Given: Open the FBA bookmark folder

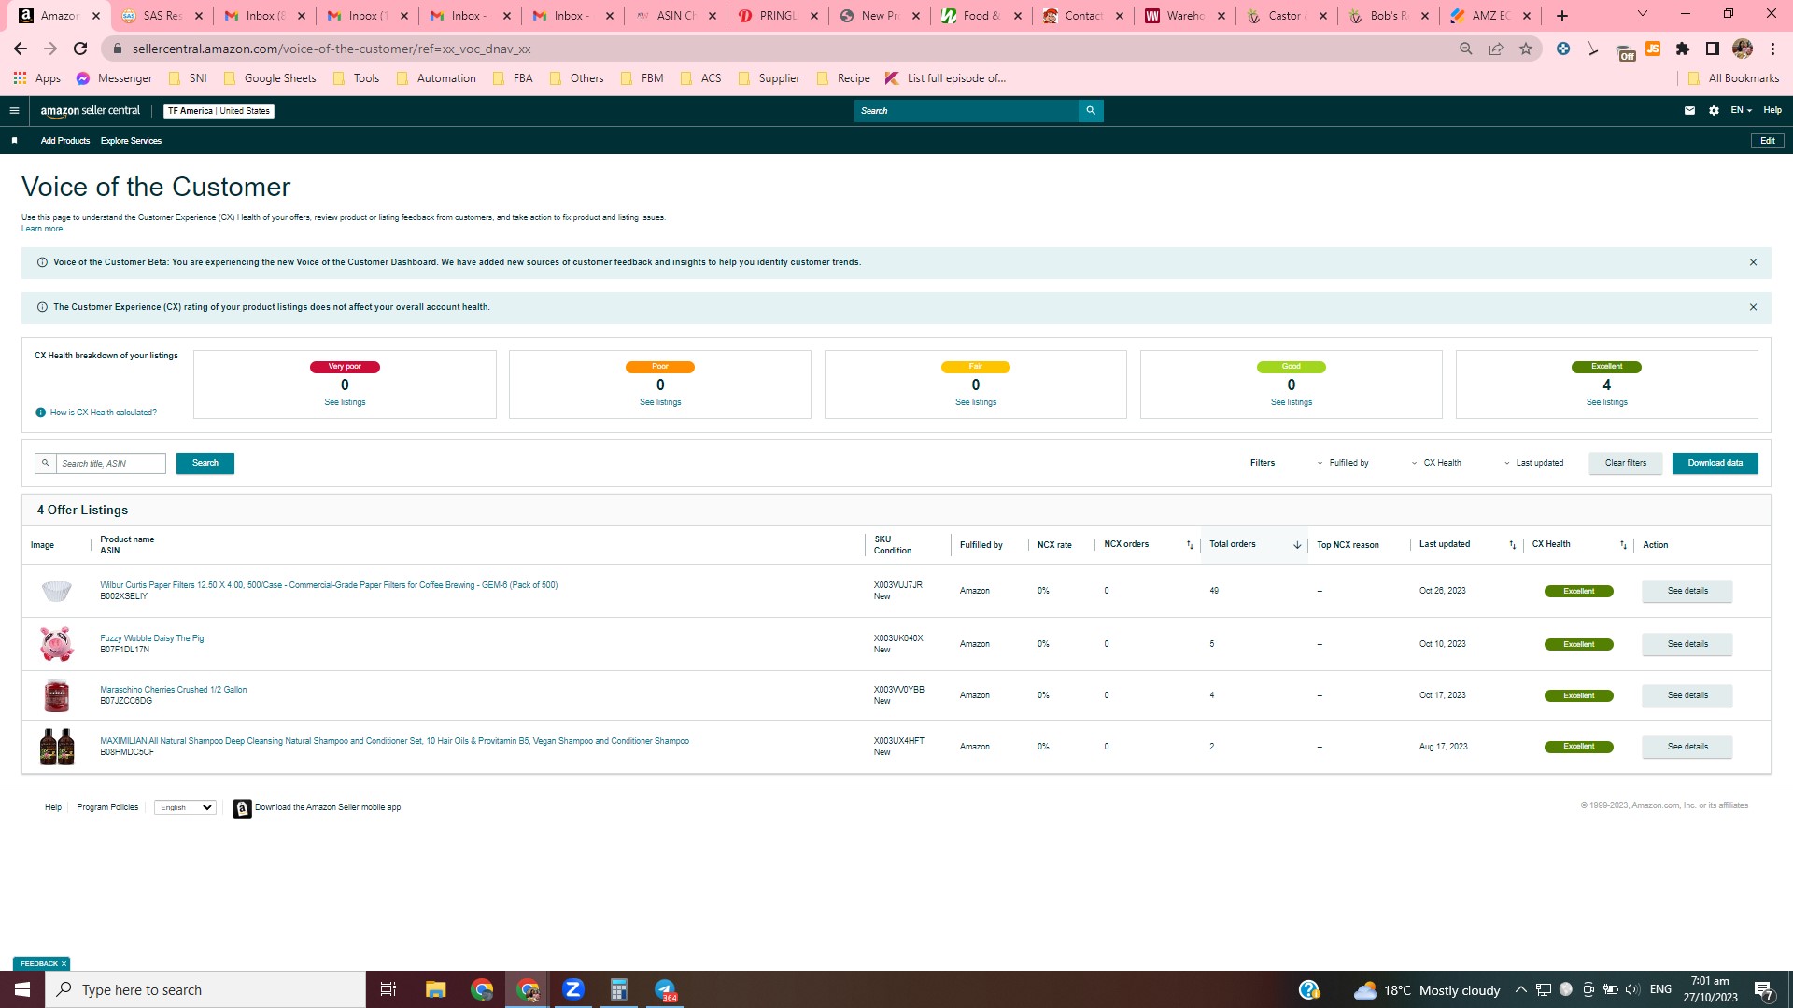Looking at the screenshot, I should (x=513, y=78).
